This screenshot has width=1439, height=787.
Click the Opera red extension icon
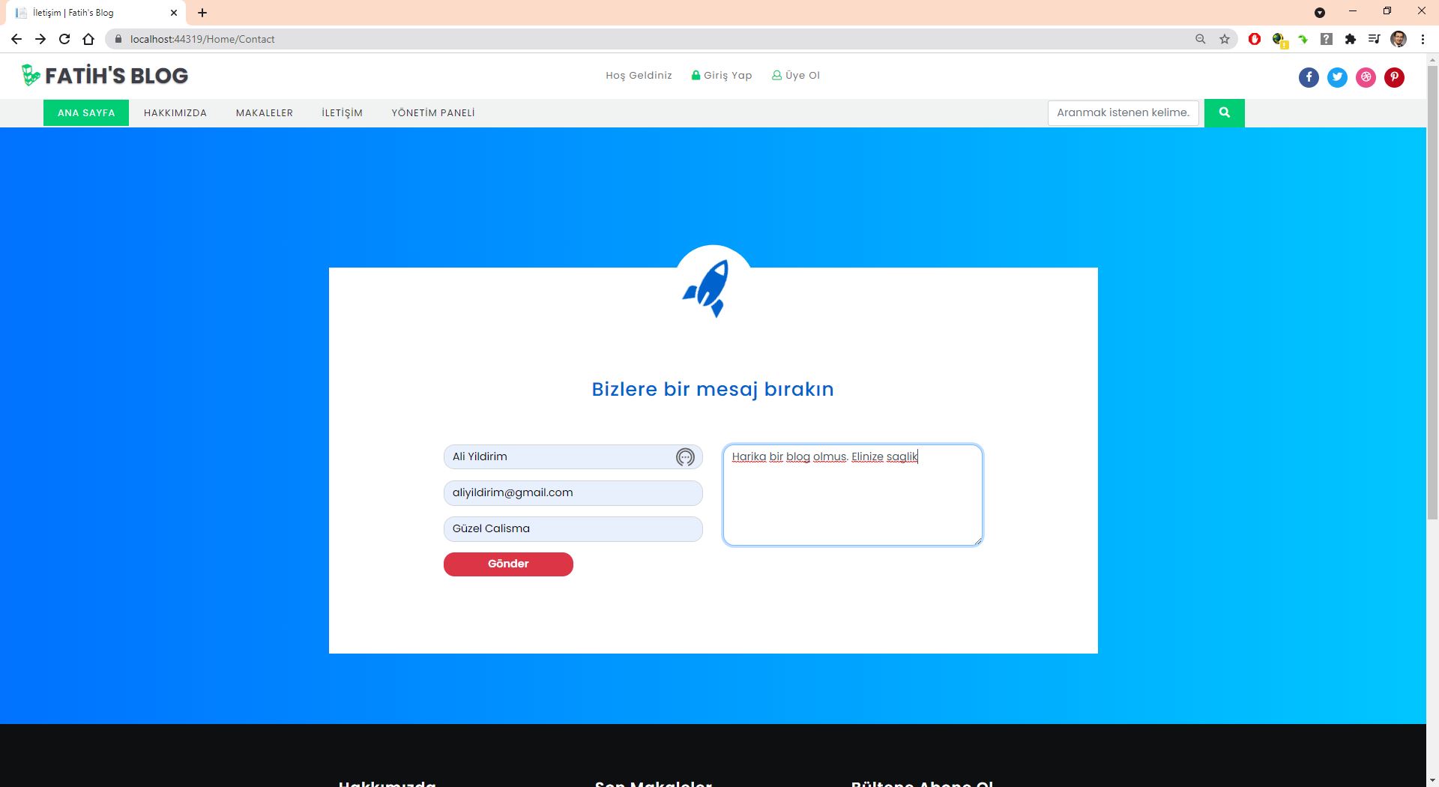click(x=1255, y=39)
